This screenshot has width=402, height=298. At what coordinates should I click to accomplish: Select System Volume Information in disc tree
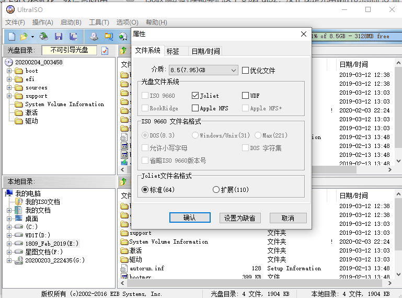[65, 105]
